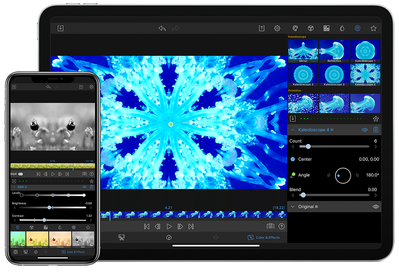The width and height of the screenshot is (399, 272).
Task: Toggle B&W effect visibility on iPhone
Action: 84,187
